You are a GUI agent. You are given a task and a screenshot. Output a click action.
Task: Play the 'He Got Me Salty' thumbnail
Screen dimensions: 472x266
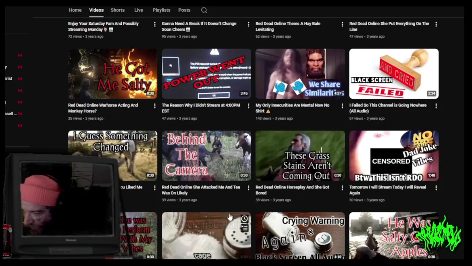(112, 74)
